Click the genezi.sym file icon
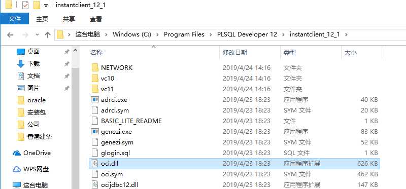This screenshot has height=189, width=406. [95, 142]
